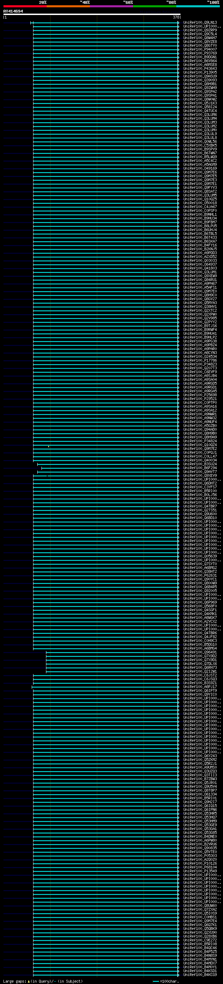Click the green ~80% legend bar

(155, 6)
